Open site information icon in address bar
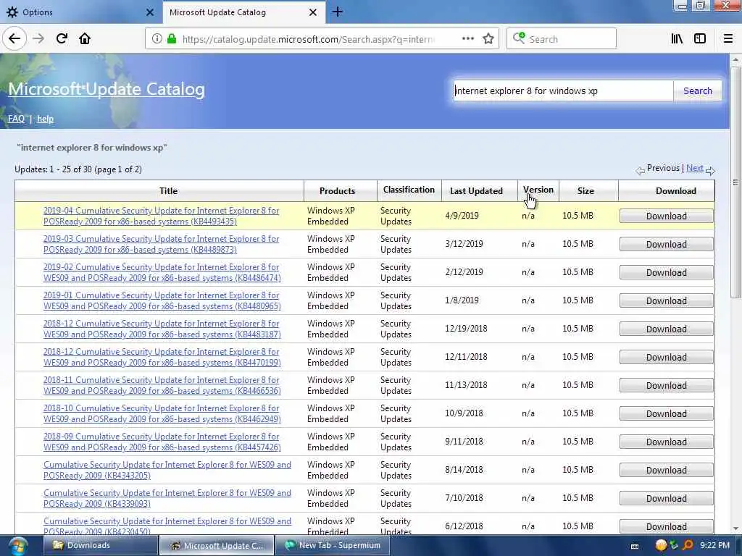 (x=157, y=39)
